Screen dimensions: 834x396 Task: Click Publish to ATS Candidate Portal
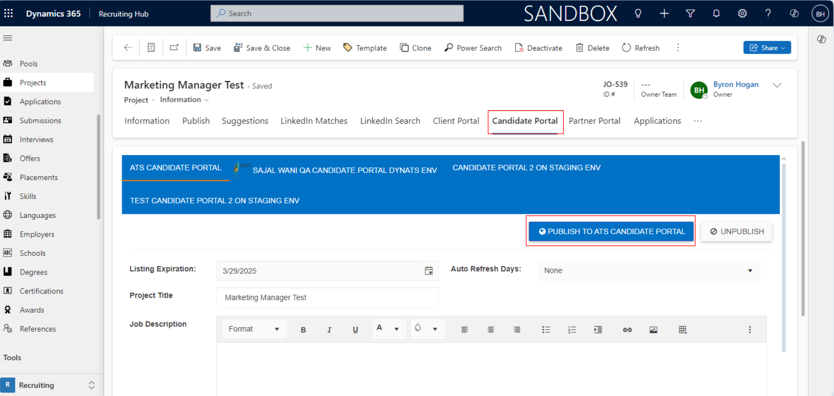(611, 232)
